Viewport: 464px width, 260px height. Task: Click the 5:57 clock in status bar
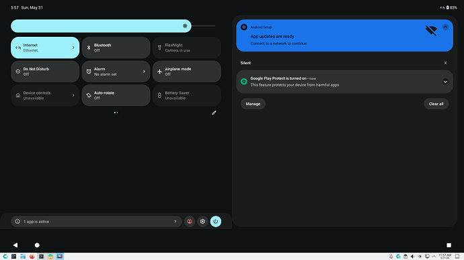click(x=15, y=7)
